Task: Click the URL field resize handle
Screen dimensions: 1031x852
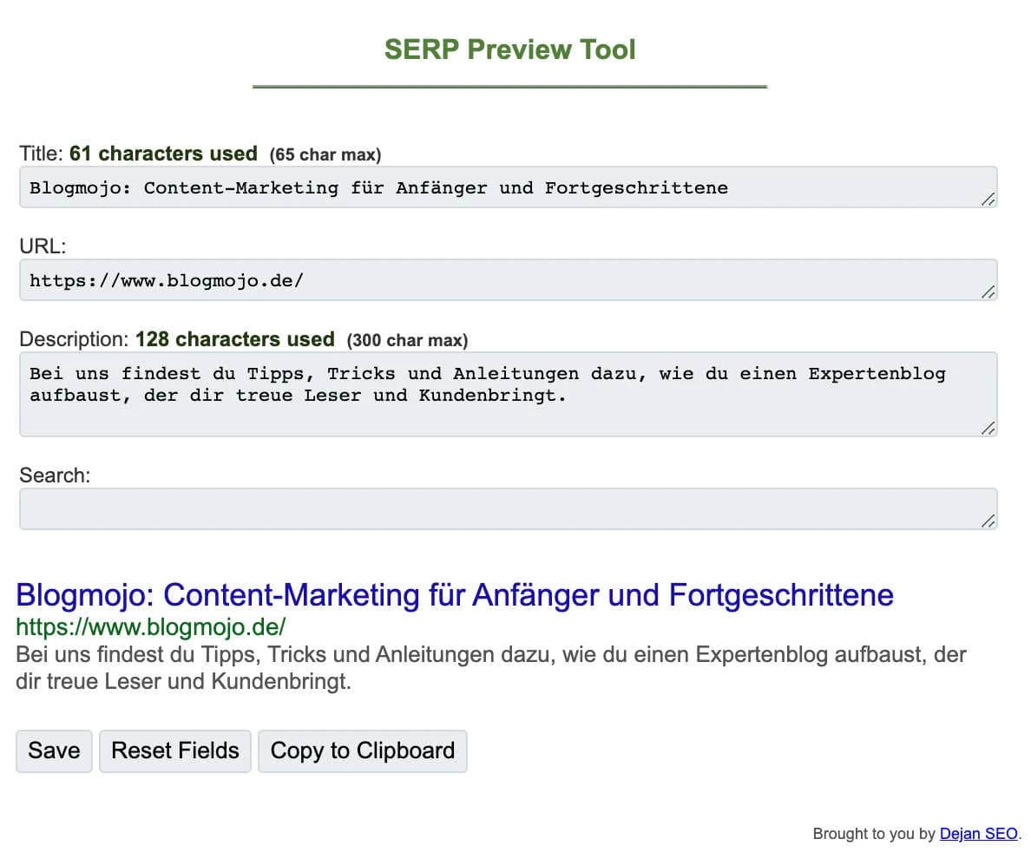Action: coord(988,292)
